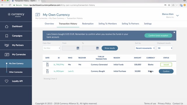Click Confirm funds reception button
This screenshot has width=187, height=105.
tap(158, 36)
